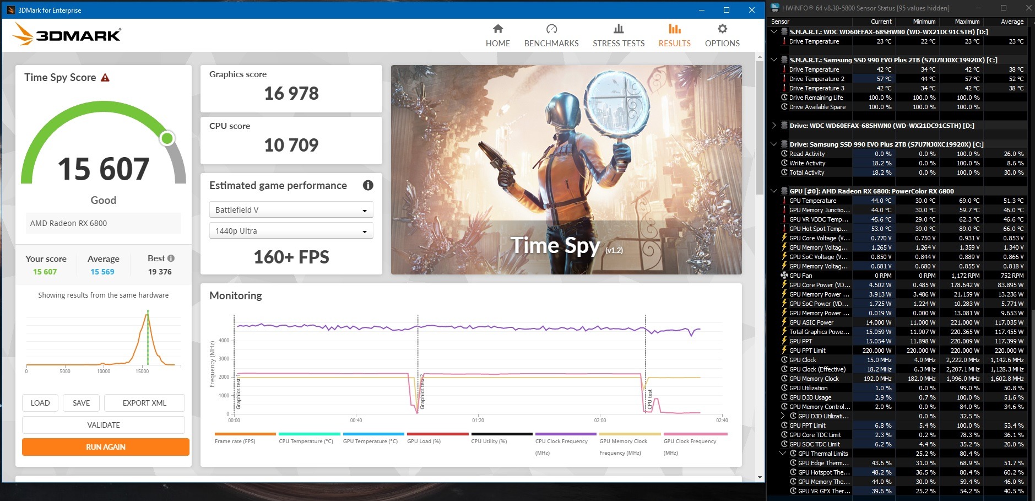
Task: Click the clock icon for the GPU Clock sensor
Action: (784, 360)
